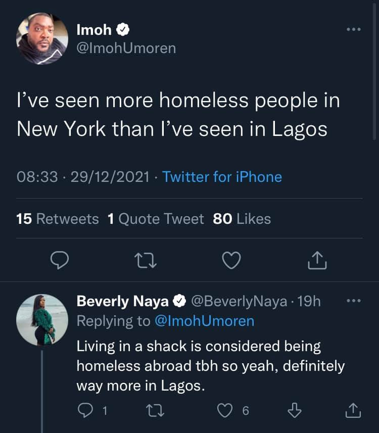Screen dimensions: 379x433
Task: Reply to Imoh's main tweet
Action: click(60, 260)
